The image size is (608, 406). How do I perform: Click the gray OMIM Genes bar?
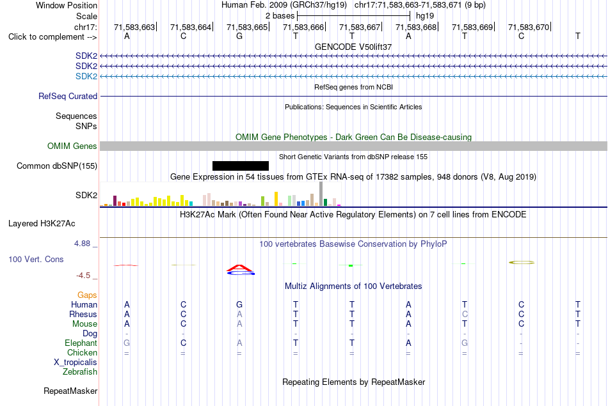[x=353, y=146]
